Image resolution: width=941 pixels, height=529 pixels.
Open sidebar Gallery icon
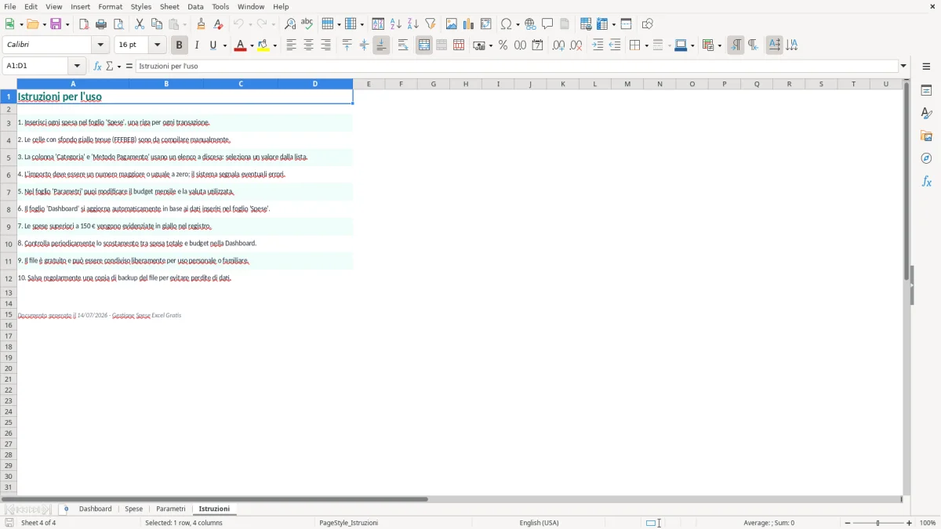click(926, 136)
